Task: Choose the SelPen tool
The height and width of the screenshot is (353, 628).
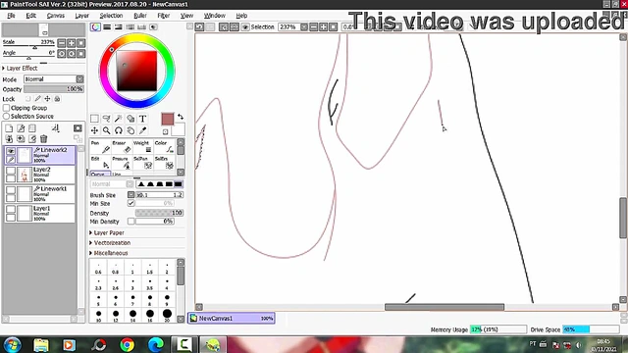Action: point(142,163)
